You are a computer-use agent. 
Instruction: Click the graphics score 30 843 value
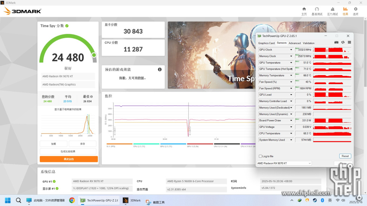[133, 31]
